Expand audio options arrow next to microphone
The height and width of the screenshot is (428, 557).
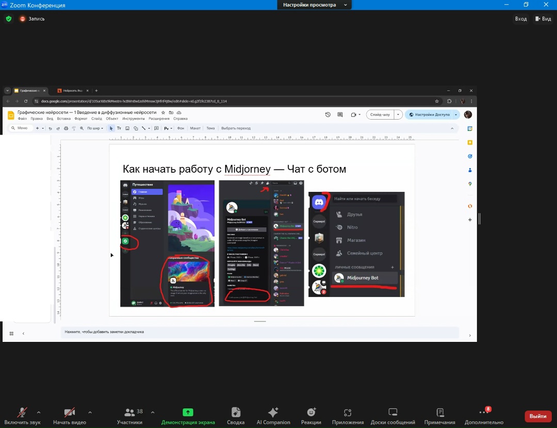(39, 412)
